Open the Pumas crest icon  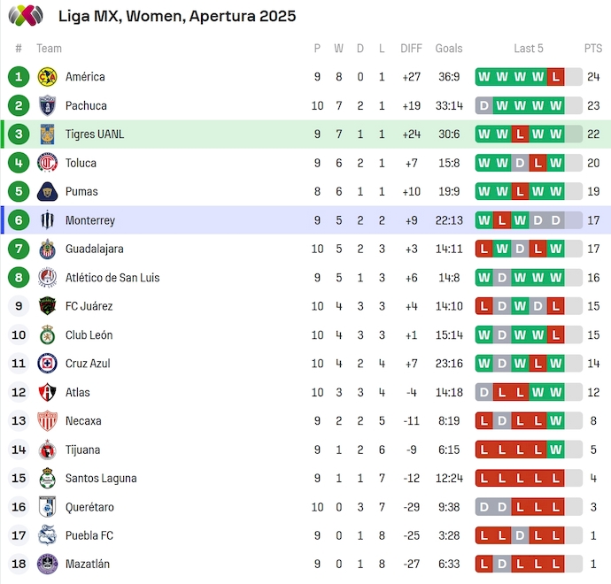click(x=47, y=191)
